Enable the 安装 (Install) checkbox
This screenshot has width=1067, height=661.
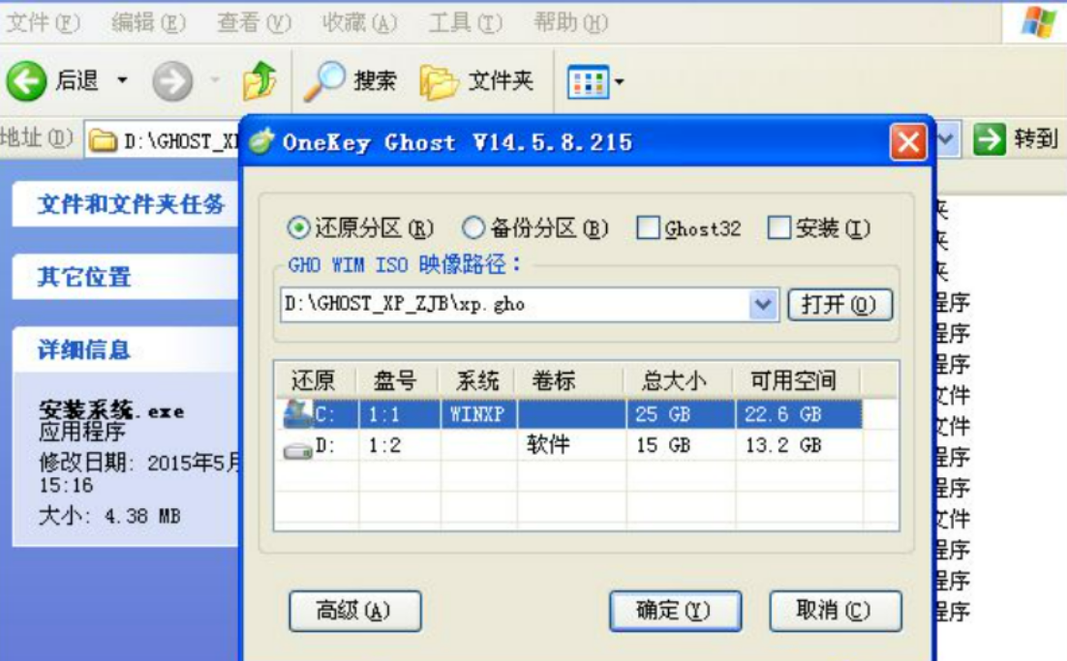[x=778, y=227]
